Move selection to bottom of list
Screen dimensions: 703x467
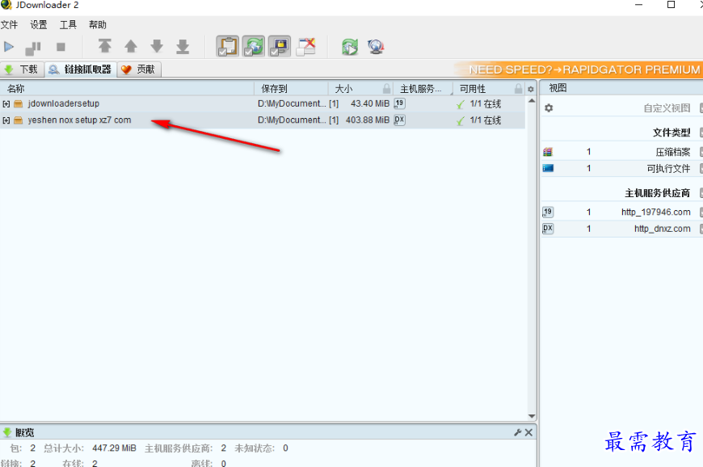point(183,46)
